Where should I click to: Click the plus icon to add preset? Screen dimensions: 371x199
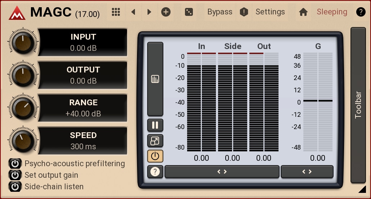click(166, 12)
